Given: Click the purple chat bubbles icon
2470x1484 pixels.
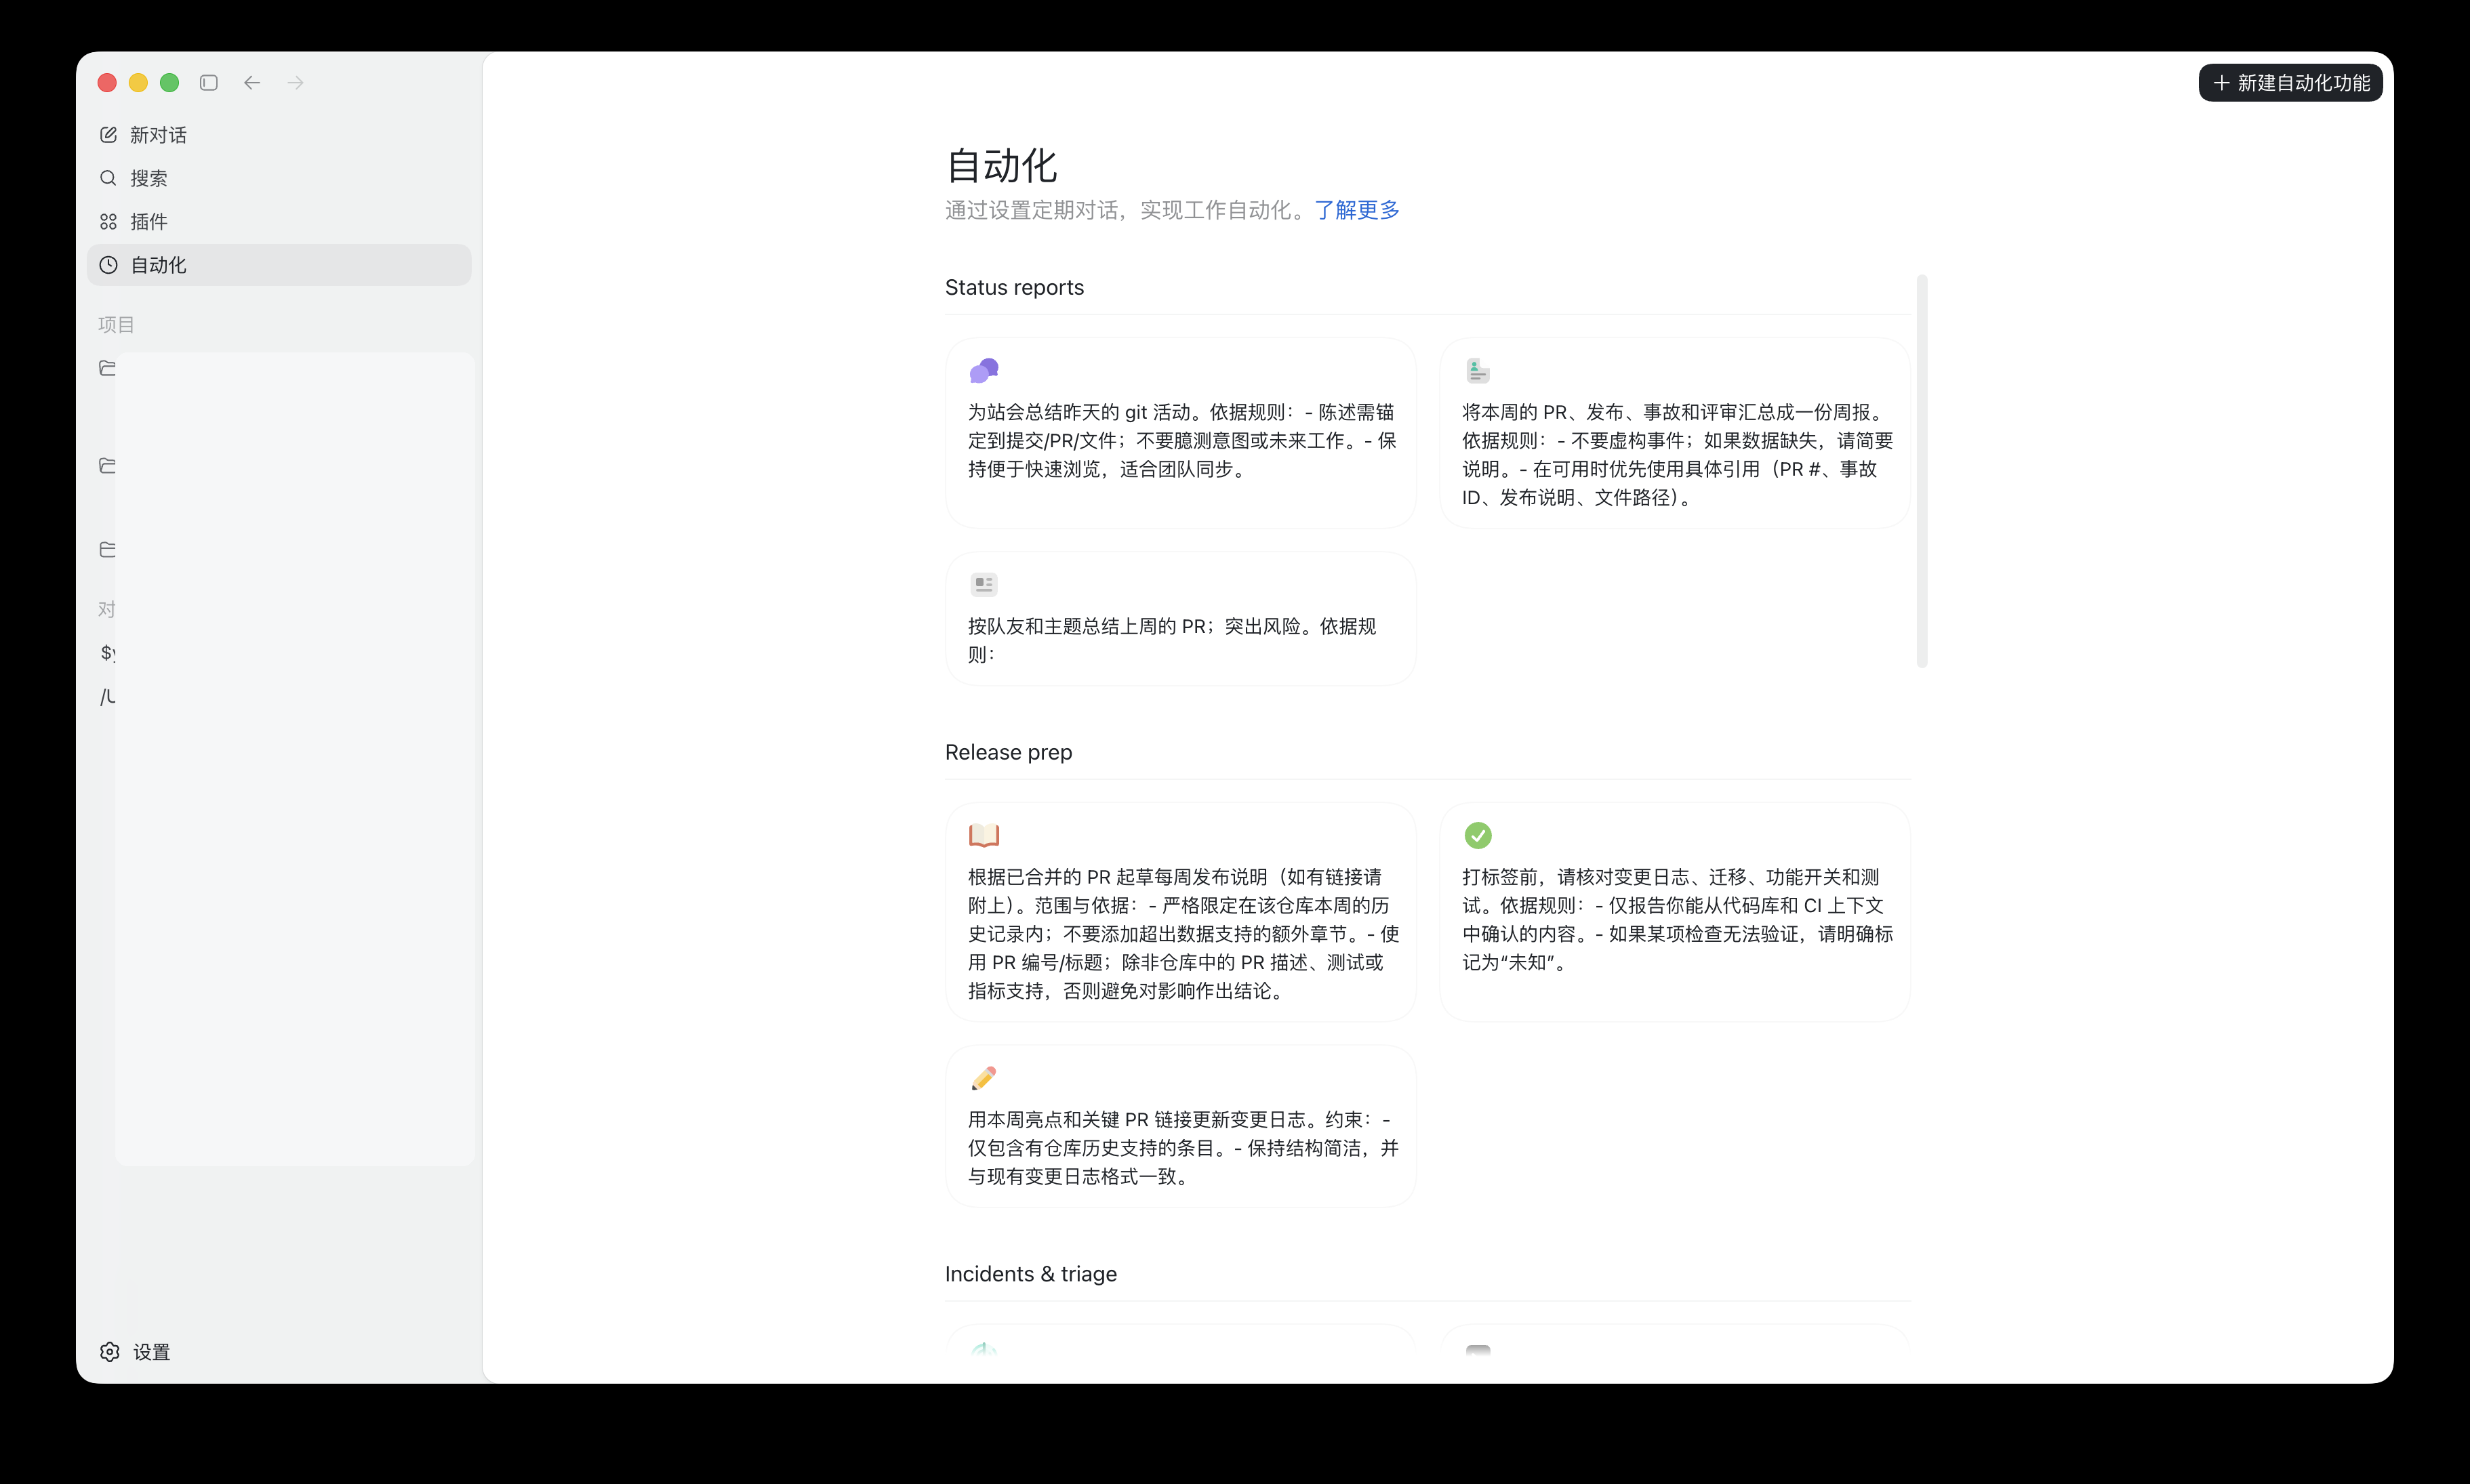Looking at the screenshot, I should tap(984, 371).
